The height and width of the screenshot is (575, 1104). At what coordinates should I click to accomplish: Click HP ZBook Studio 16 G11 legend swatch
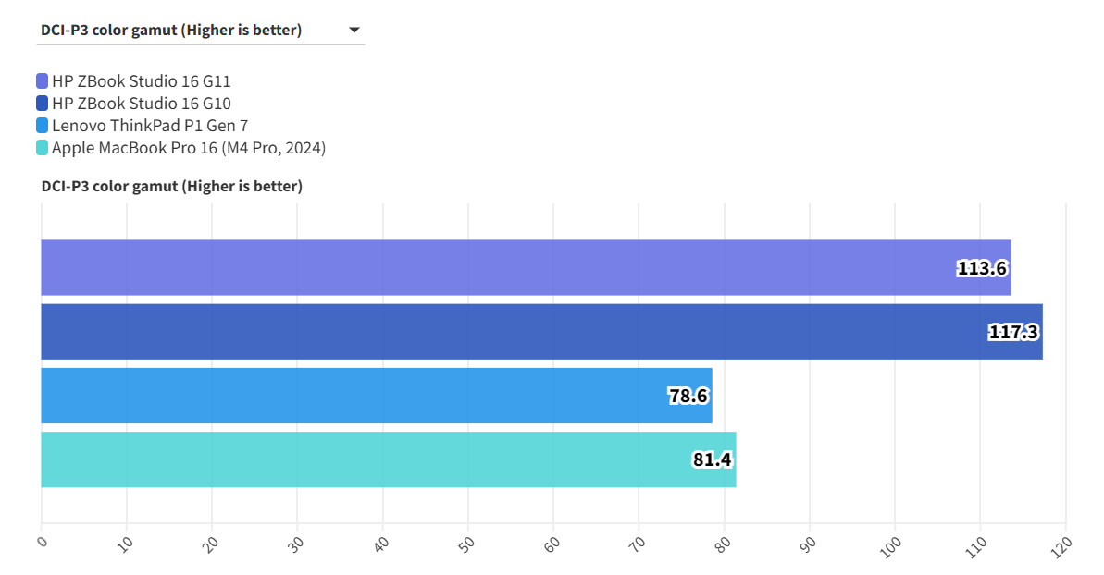pyautogui.click(x=43, y=81)
